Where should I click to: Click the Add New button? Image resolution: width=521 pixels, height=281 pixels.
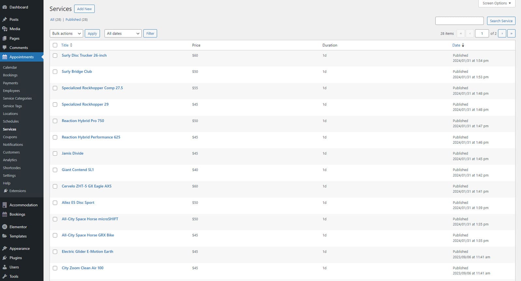click(84, 9)
